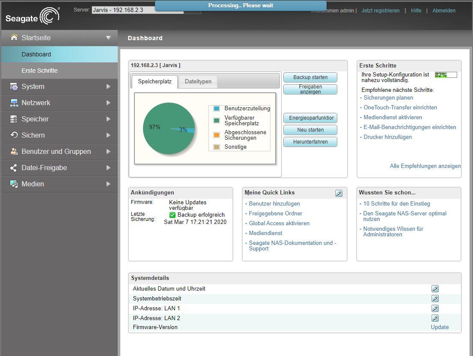The width and height of the screenshot is (473, 356).
Task: Edit IP-Adresse LAN 2 via pencil icon
Action: click(435, 318)
